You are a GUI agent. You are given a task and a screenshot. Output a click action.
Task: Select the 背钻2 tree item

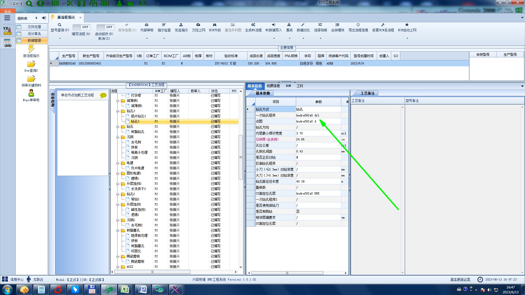tap(135, 199)
